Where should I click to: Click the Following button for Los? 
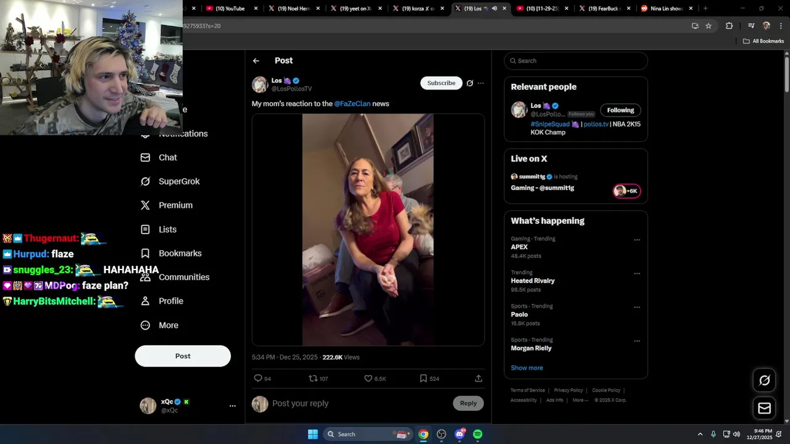(x=620, y=110)
